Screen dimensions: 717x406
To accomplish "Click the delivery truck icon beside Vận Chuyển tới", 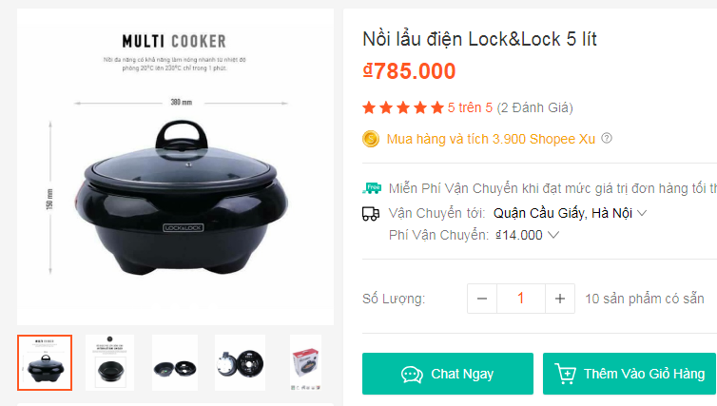I will point(371,214).
